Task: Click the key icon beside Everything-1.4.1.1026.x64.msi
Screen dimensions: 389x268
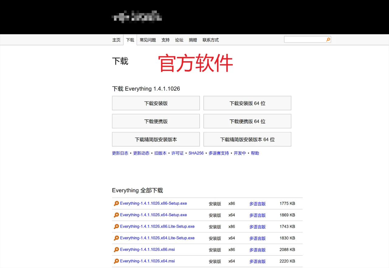Action: point(116,261)
